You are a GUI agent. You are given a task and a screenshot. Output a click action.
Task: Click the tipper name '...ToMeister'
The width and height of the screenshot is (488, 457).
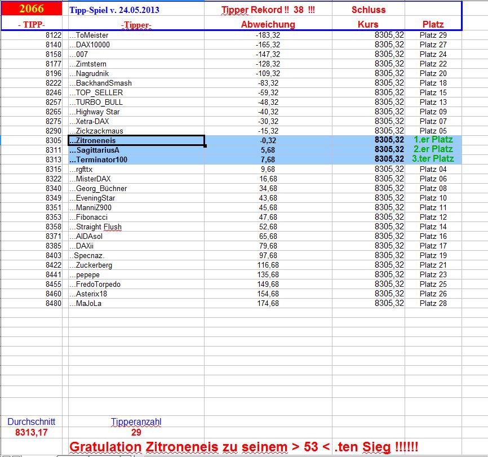136,35
